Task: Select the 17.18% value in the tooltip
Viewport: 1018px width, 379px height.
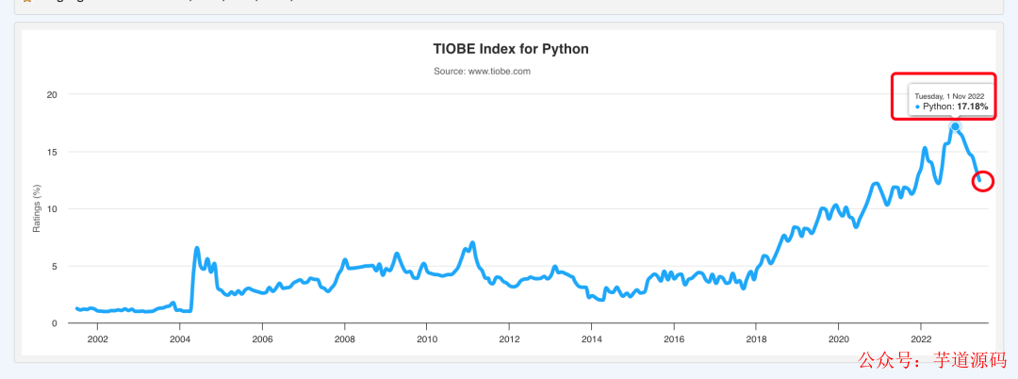Action: click(x=973, y=107)
